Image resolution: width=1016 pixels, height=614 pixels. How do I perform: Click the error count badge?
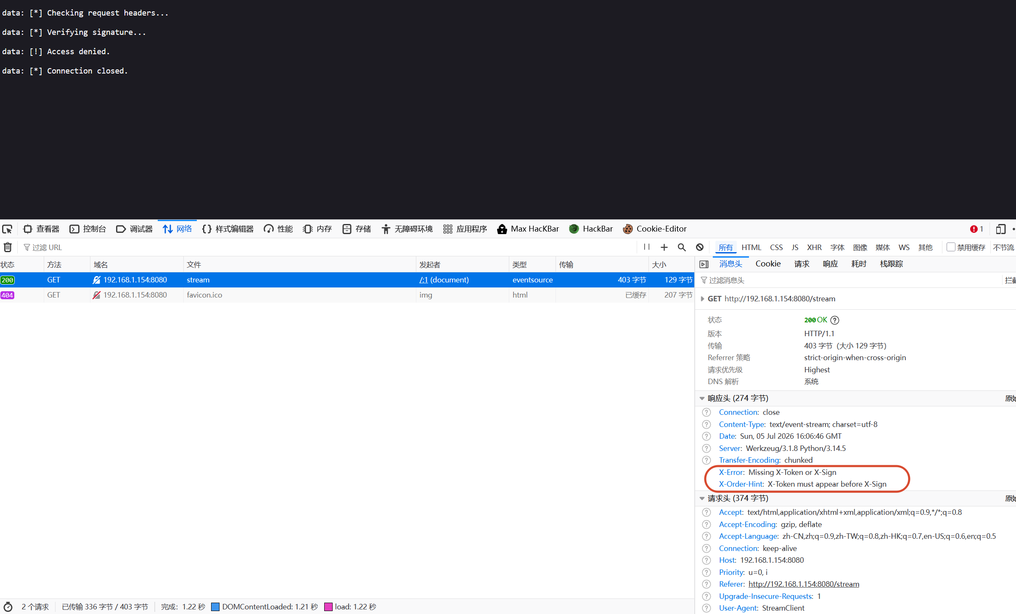click(x=976, y=229)
